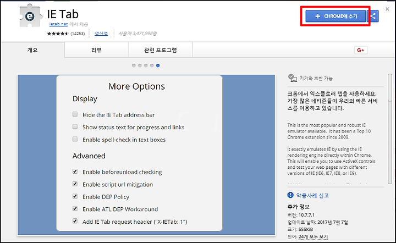Uncheck Enable beforeunload checking
This screenshot has height=243, width=396.
(x=75, y=172)
